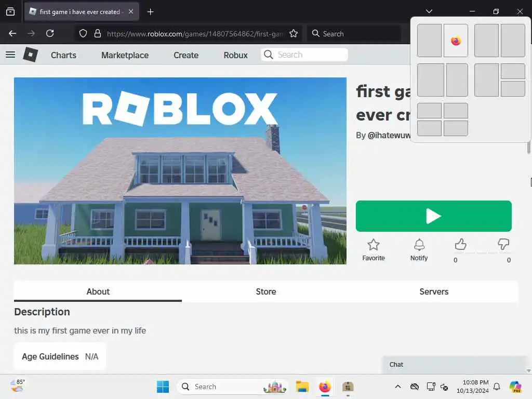This screenshot has height=399, width=532.
Task: Snap window to right half with Firefox icon
Action: (456, 41)
